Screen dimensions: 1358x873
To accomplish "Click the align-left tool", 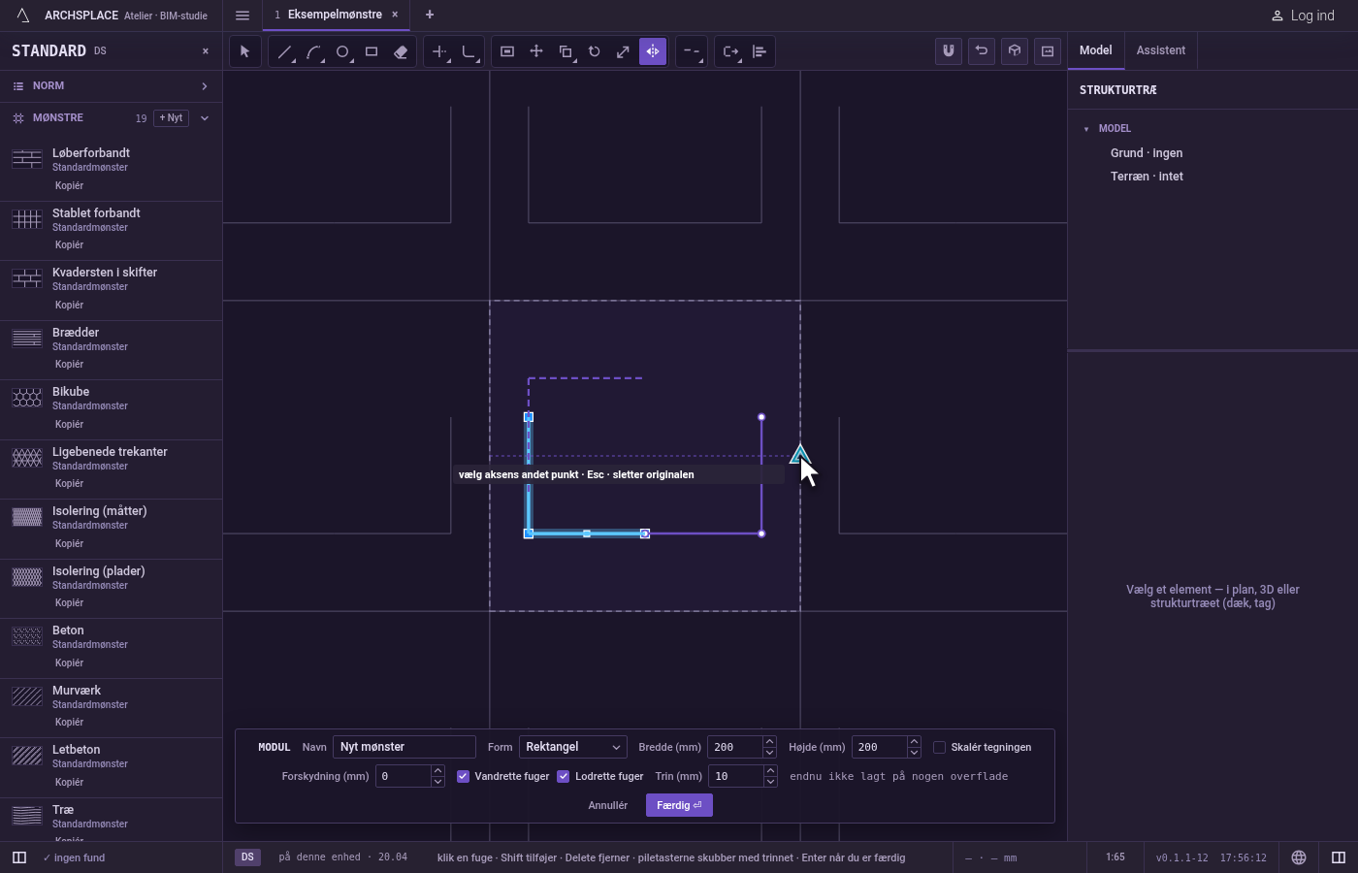I will 760,51.
